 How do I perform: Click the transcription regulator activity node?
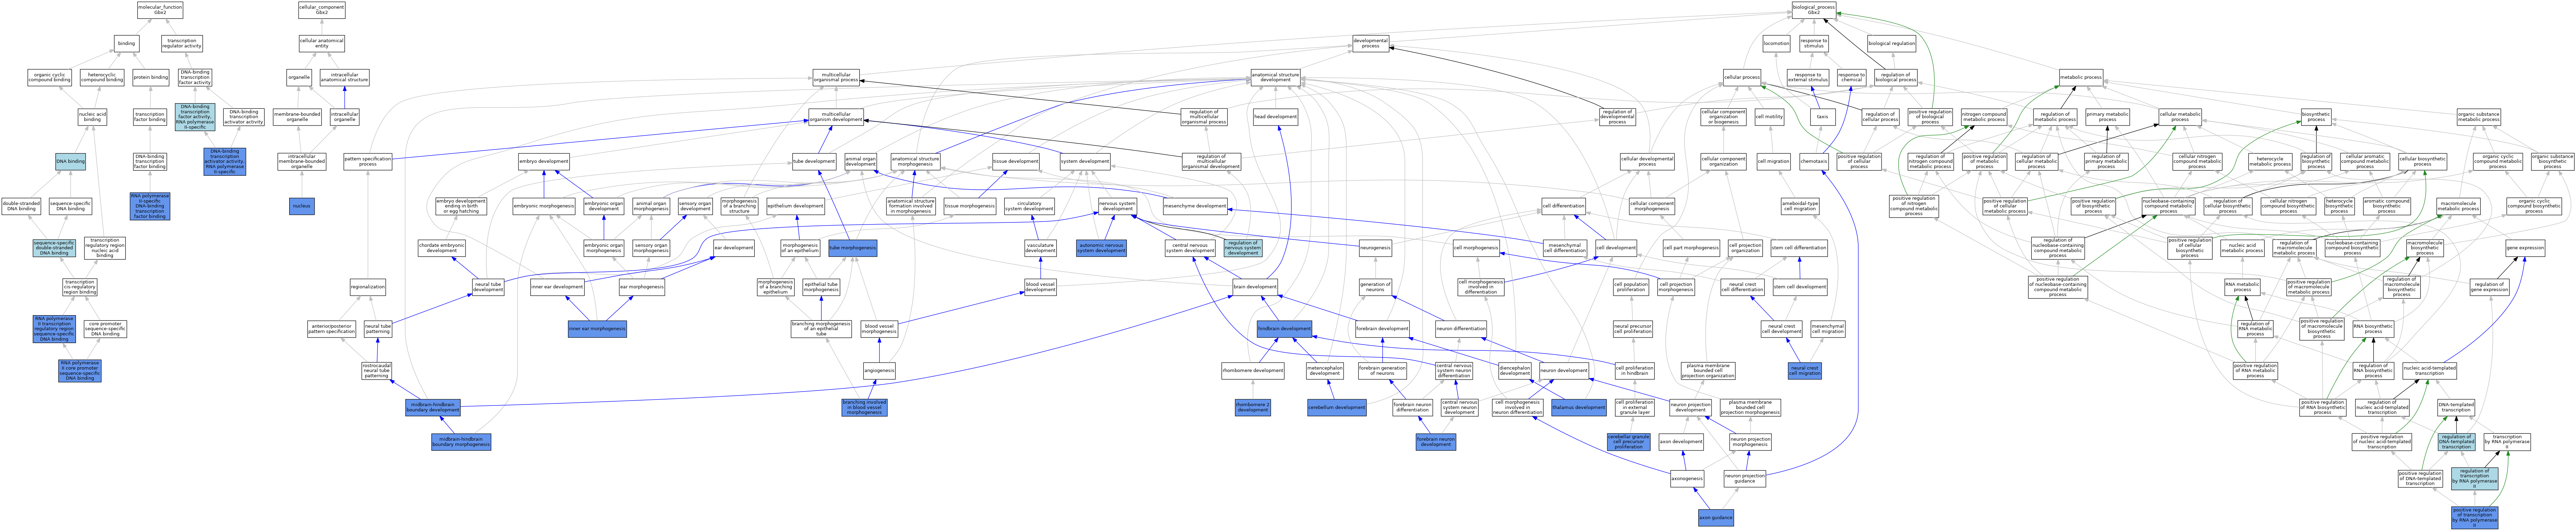pos(182,44)
